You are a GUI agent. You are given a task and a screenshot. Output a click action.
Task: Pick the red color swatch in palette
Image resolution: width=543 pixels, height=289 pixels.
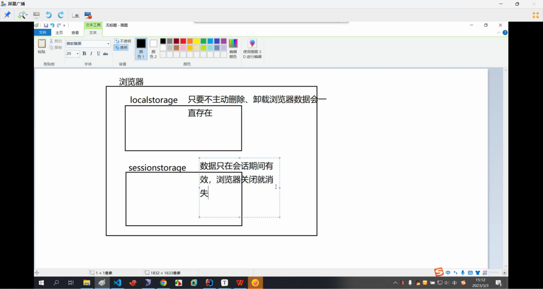pyautogui.click(x=183, y=41)
